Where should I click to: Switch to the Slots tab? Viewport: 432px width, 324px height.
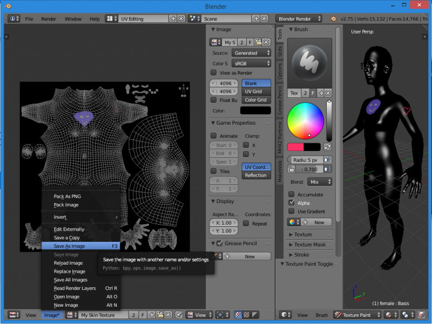(280, 52)
